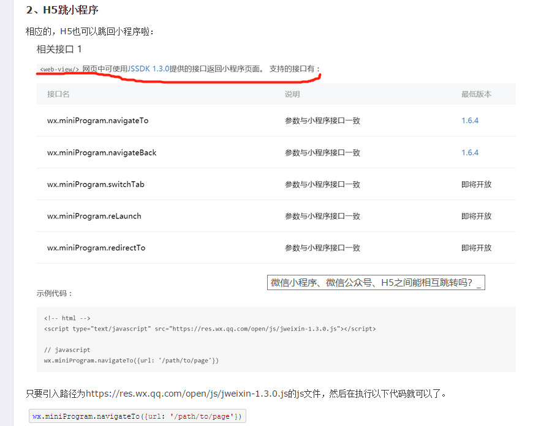Click 参数与小程序接口一致 in the navigateTo row
This screenshot has width=541, height=426.
pos(323,121)
